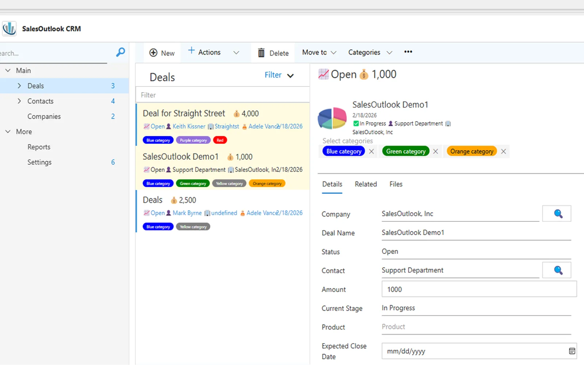Click the owner icon before Adele Vance in Deals row

tap(242, 213)
